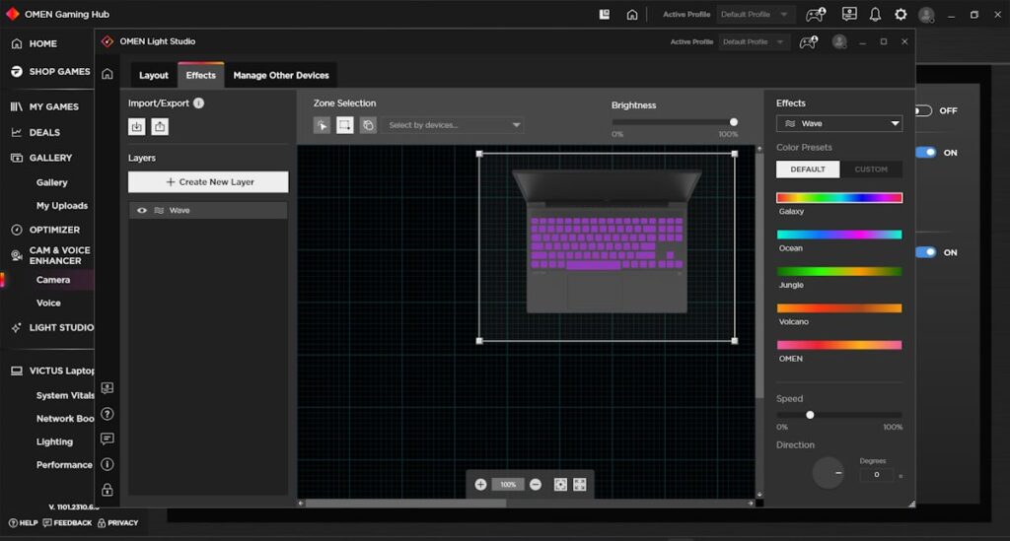Switch to the Effects tab
The height and width of the screenshot is (541, 1010).
pos(201,75)
